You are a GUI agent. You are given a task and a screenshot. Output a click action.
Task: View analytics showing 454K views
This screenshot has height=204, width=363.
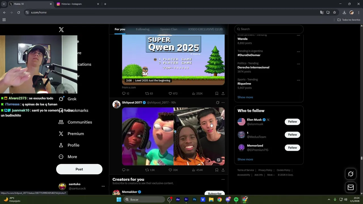pyautogui.click(x=197, y=170)
